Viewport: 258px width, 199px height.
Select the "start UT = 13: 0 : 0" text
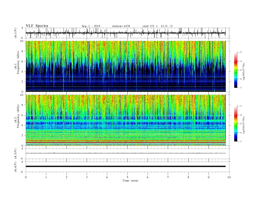click(x=157, y=26)
